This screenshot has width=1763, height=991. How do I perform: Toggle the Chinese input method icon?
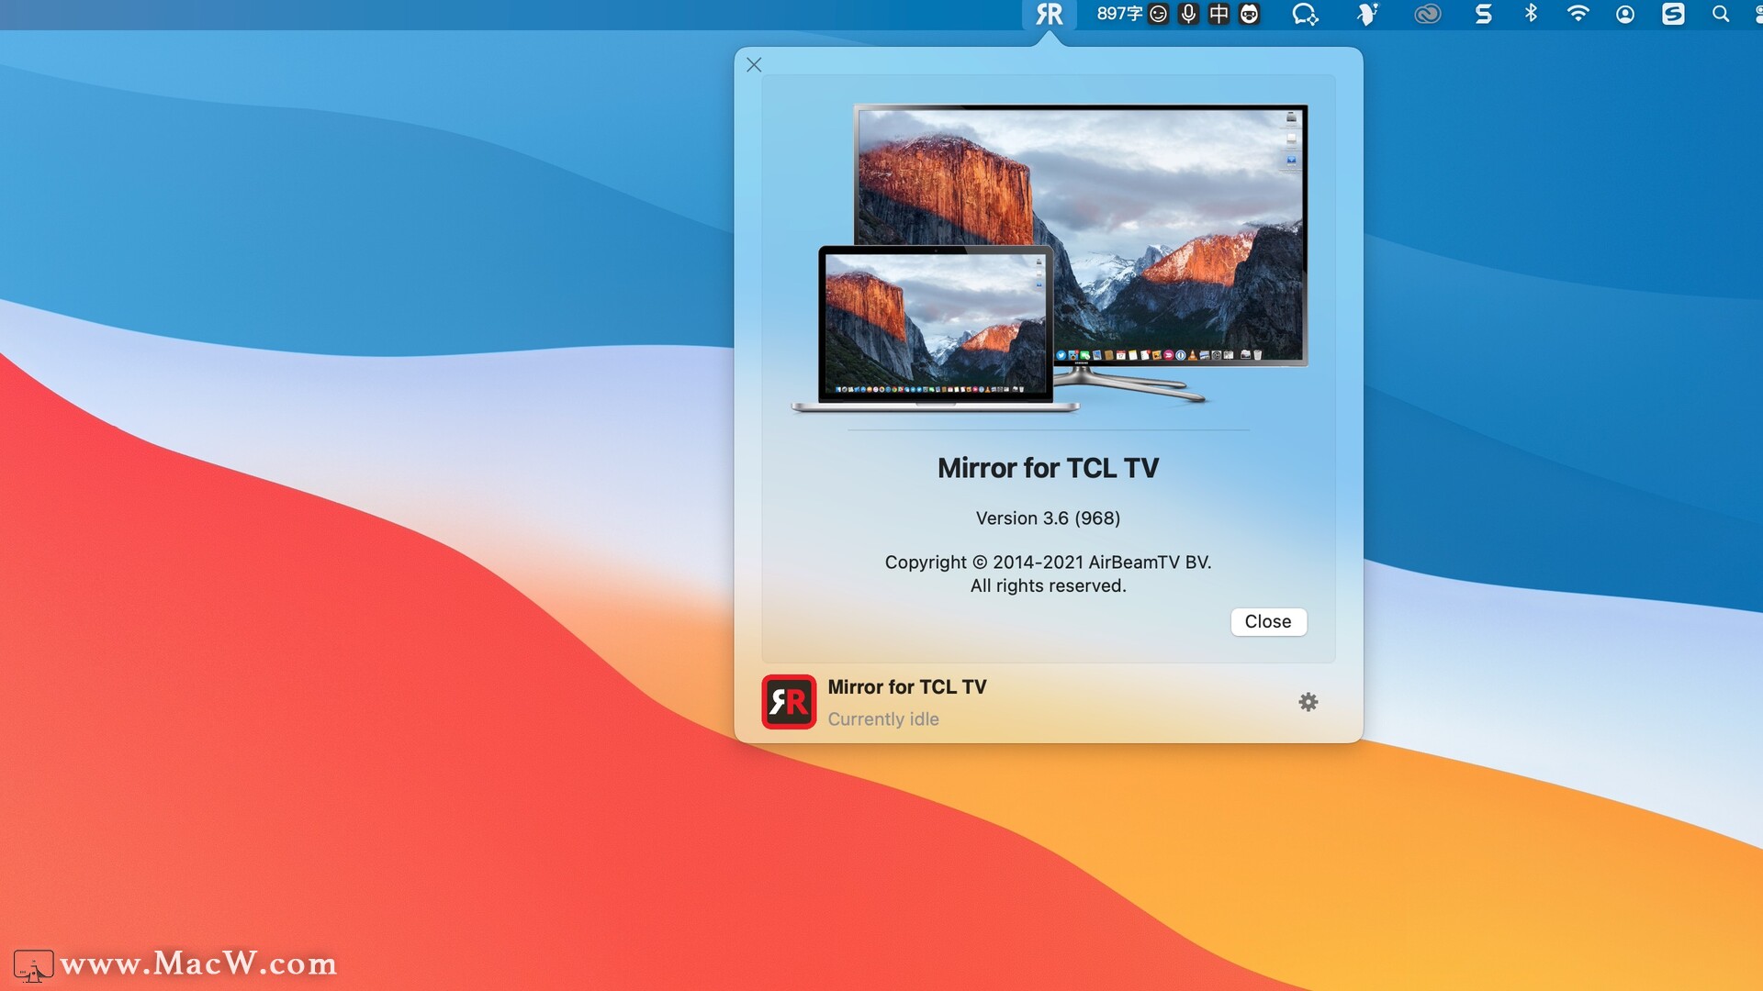pyautogui.click(x=1219, y=14)
